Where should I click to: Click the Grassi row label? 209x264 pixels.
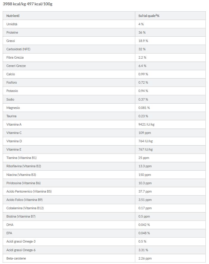tap(10, 41)
